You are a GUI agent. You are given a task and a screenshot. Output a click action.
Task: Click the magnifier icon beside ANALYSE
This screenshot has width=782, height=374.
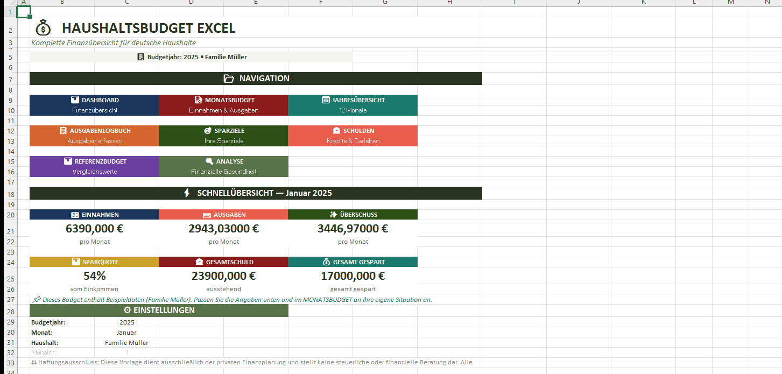[x=209, y=161]
